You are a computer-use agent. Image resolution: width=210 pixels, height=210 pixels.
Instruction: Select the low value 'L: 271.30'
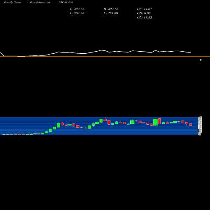pyautogui.click(x=110, y=13)
